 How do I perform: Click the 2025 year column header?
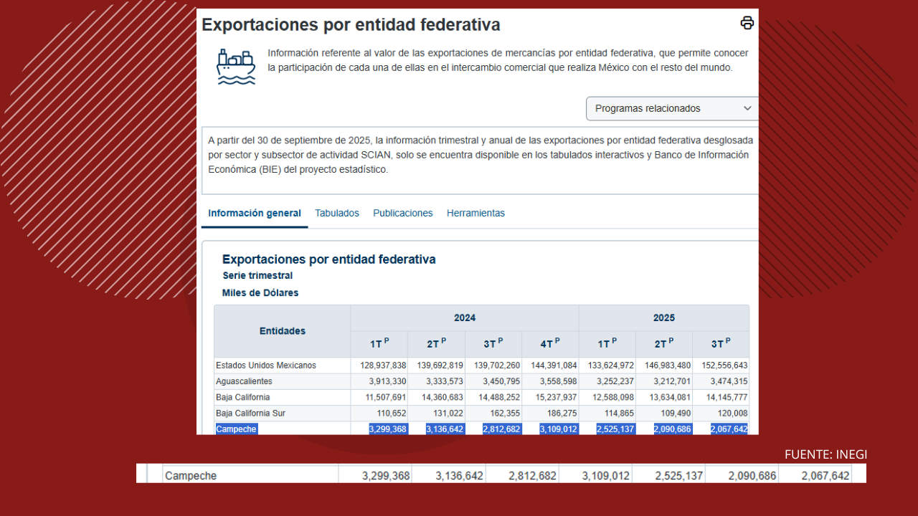click(x=663, y=317)
